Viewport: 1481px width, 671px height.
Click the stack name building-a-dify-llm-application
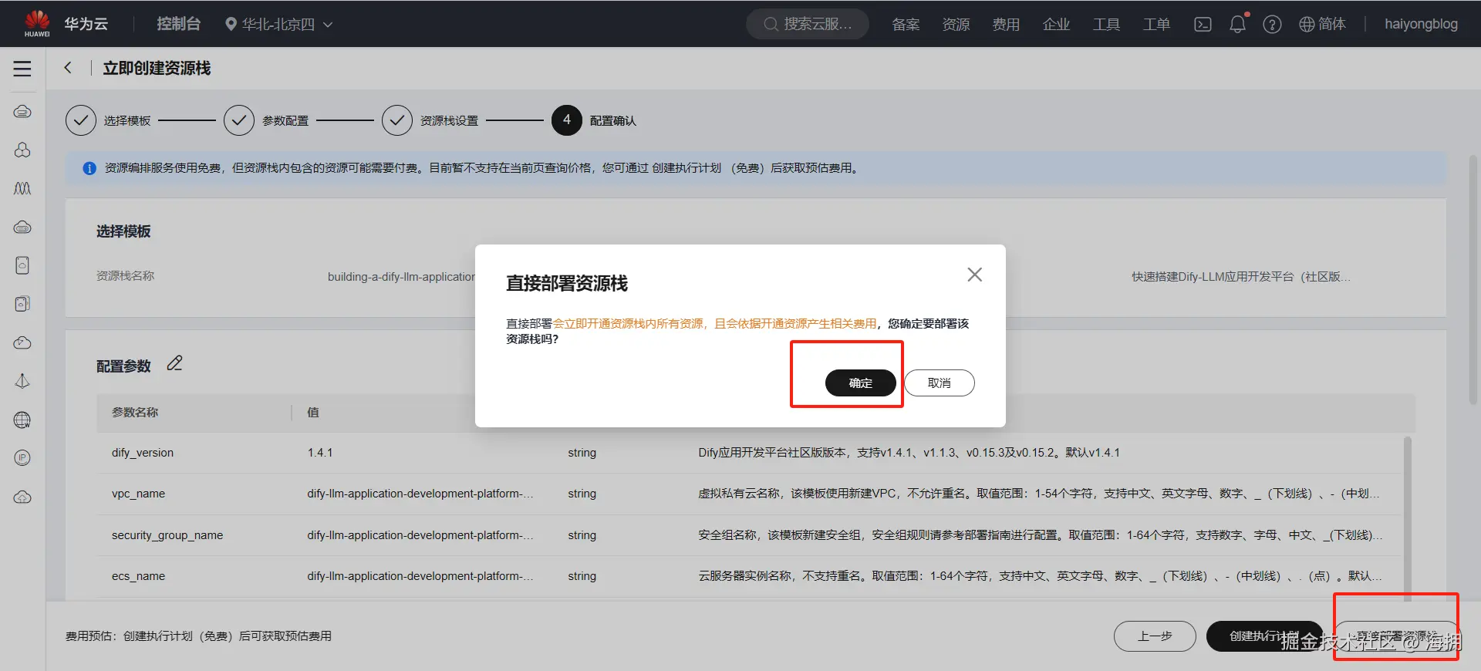pyautogui.click(x=401, y=277)
